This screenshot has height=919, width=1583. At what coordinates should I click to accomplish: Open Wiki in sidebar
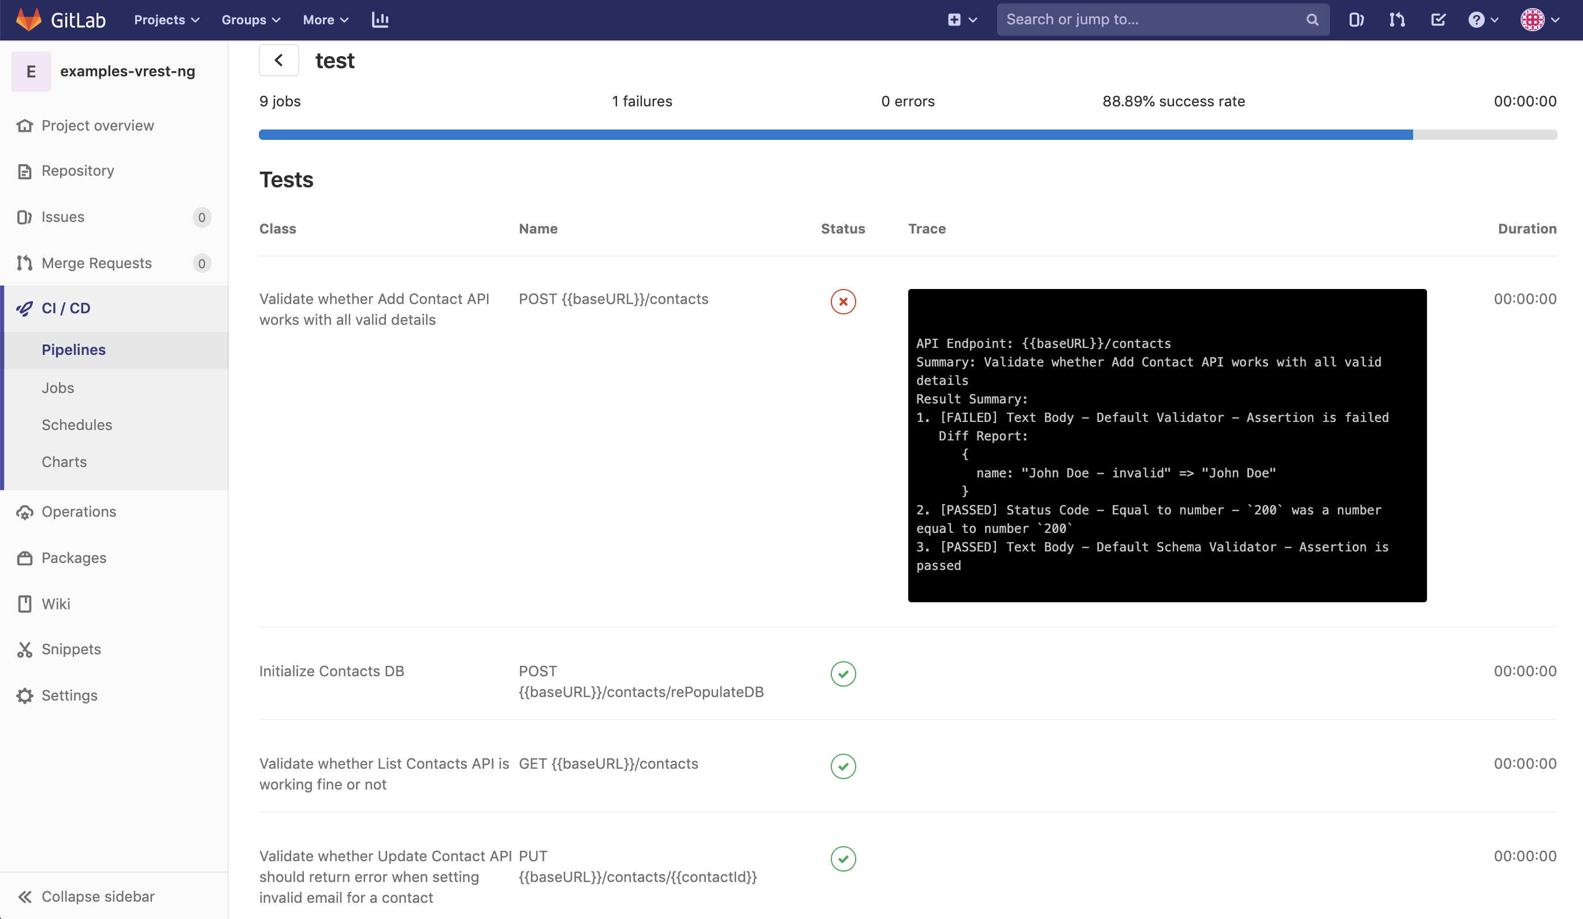(x=56, y=604)
